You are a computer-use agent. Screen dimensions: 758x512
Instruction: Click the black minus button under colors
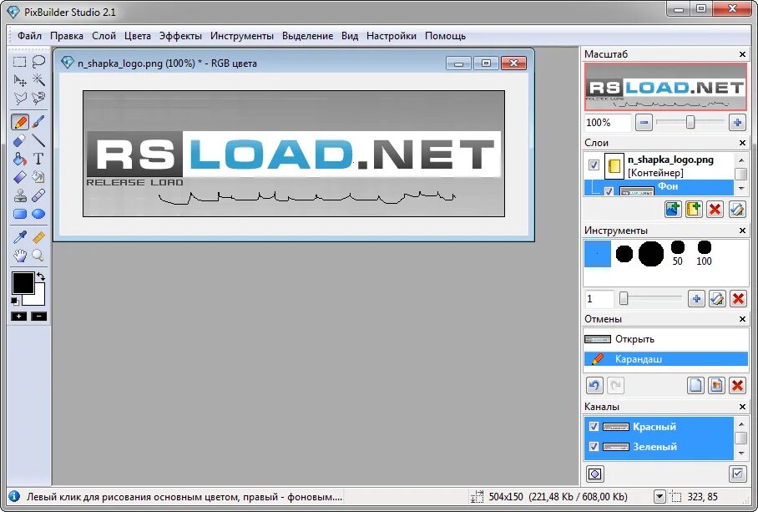click(x=38, y=317)
